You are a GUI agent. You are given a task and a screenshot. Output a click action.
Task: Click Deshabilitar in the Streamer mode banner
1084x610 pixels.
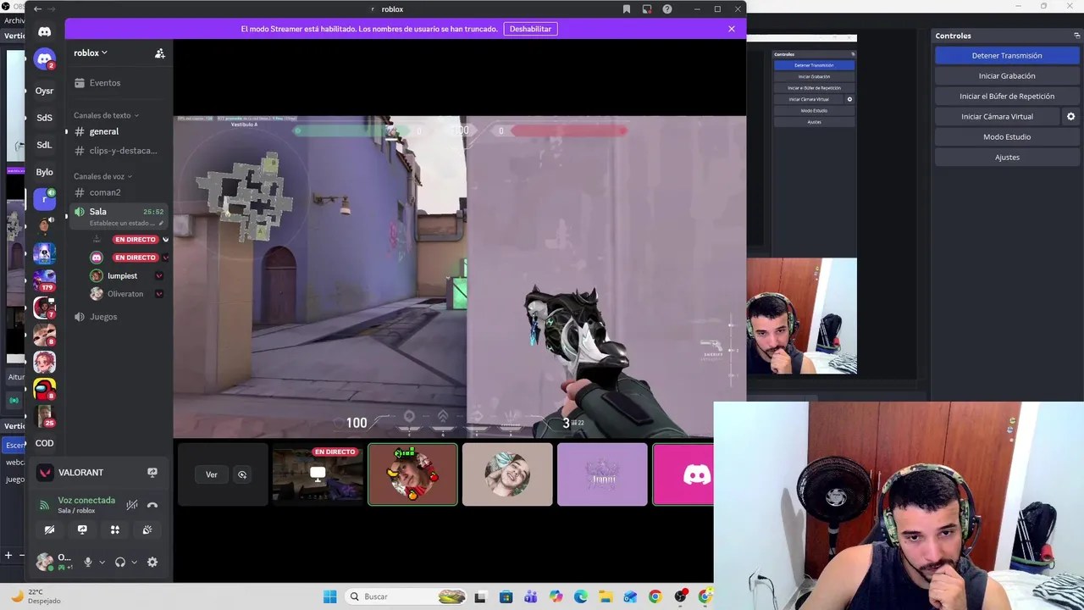point(530,29)
